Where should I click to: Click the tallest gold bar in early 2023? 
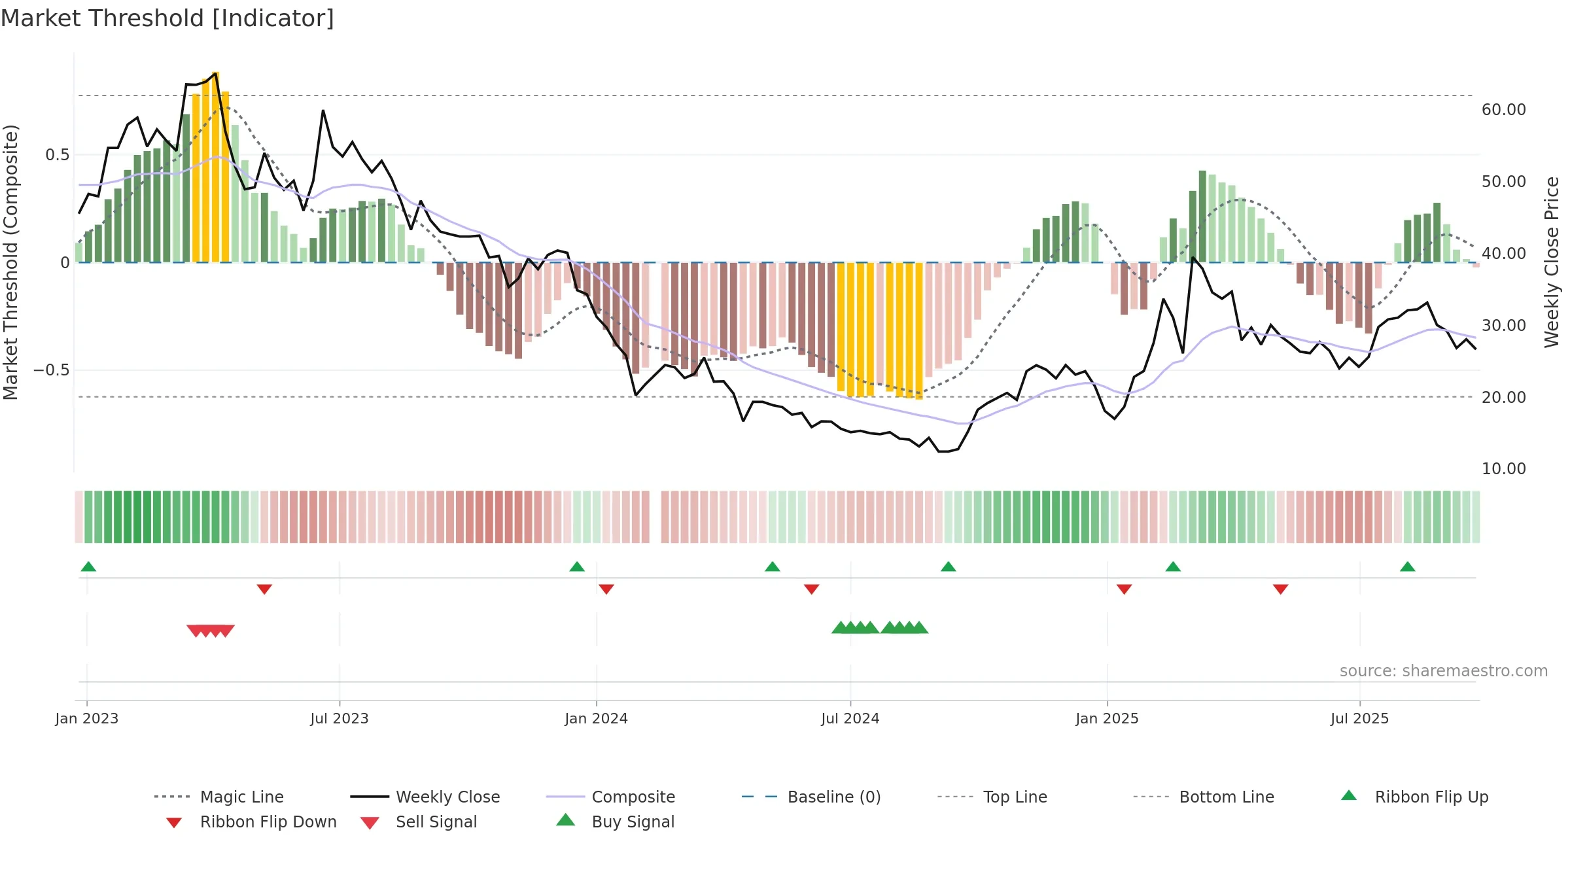(216, 167)
